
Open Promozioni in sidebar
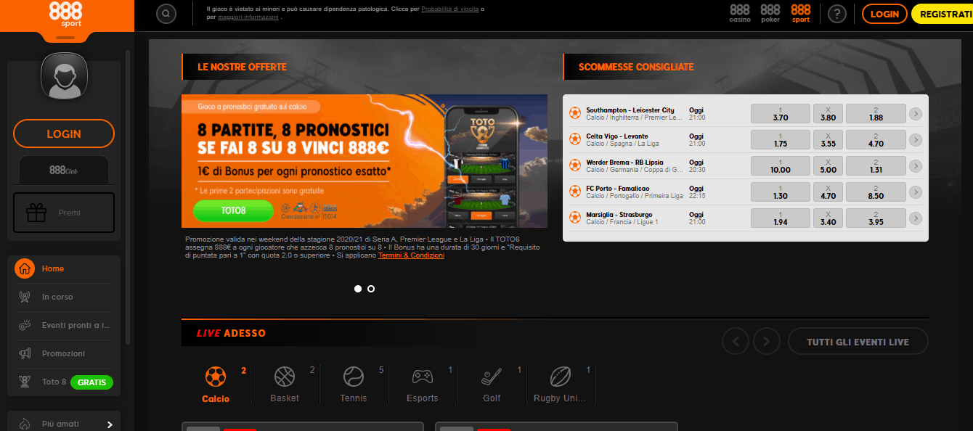pyautogui.click(x=64, y=353)
